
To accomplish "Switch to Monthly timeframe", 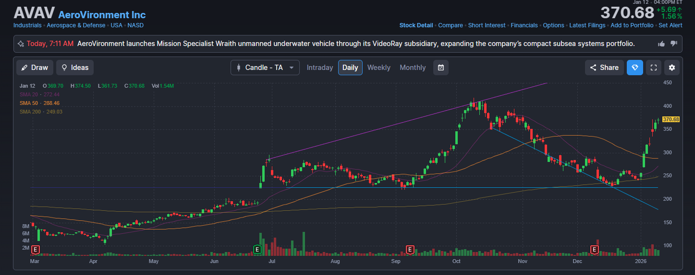I will (413, 68).
